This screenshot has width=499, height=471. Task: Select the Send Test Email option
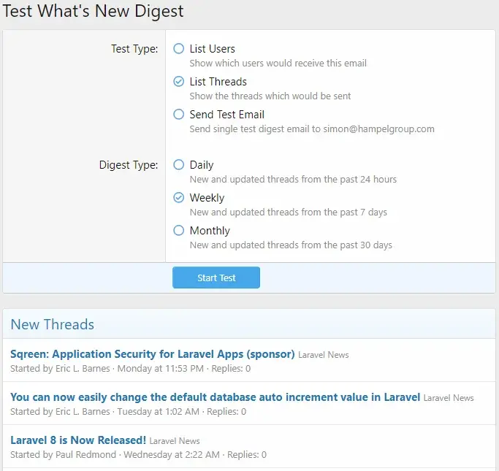pyautogui.click(x=179, y=115)
